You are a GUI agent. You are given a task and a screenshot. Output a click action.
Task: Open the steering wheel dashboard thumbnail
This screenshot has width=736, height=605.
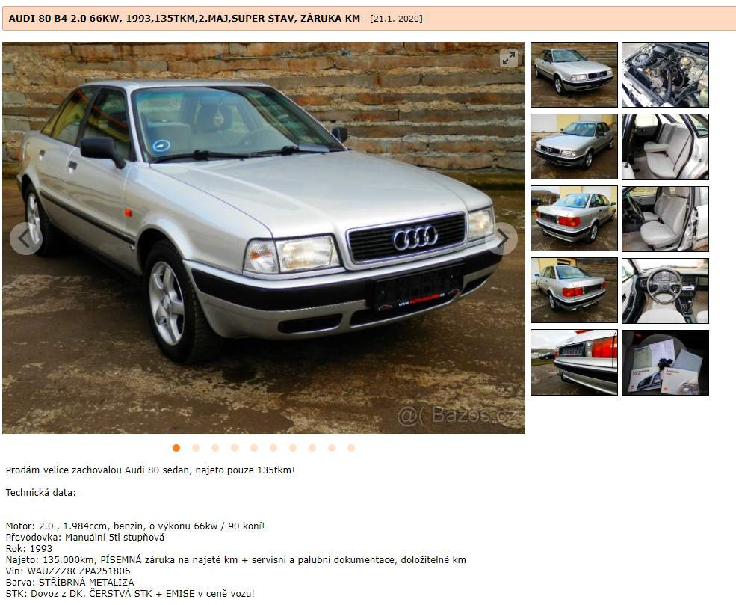(x=665, y=291)
